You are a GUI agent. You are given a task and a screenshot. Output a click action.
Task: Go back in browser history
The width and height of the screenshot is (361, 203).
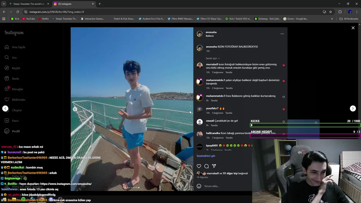click(4, 12)
